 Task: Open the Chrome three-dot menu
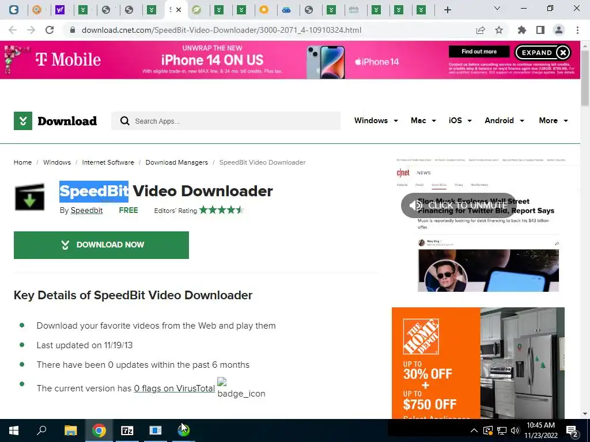577,30
